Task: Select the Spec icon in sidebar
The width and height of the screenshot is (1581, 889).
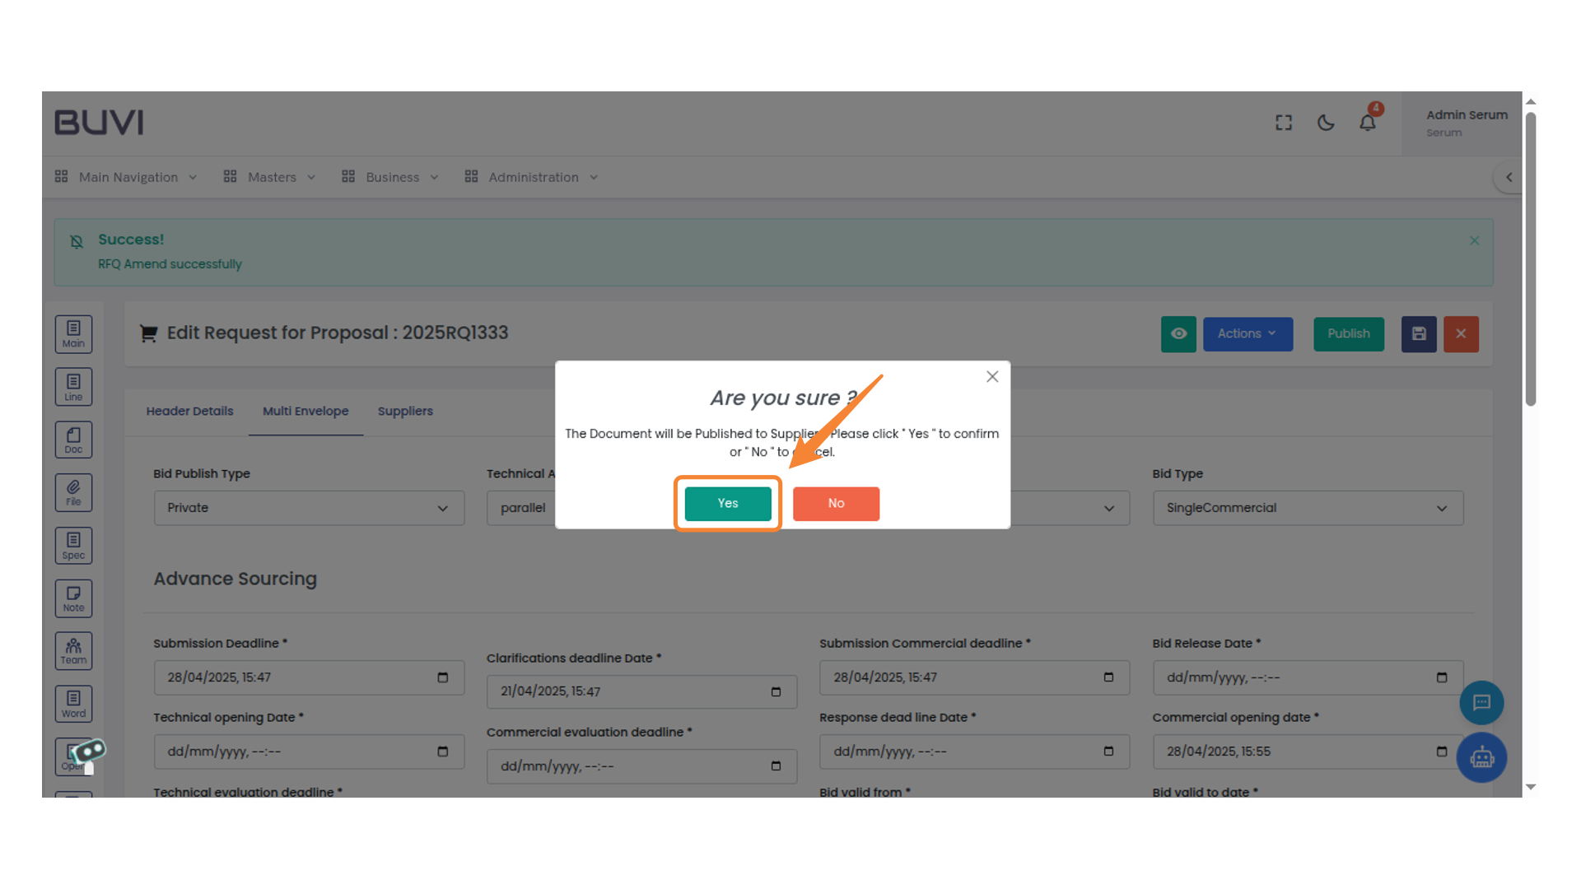Action: click(73, 545)
